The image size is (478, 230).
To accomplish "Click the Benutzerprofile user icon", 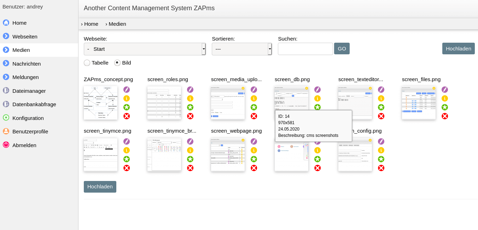I will coord(6,131).
